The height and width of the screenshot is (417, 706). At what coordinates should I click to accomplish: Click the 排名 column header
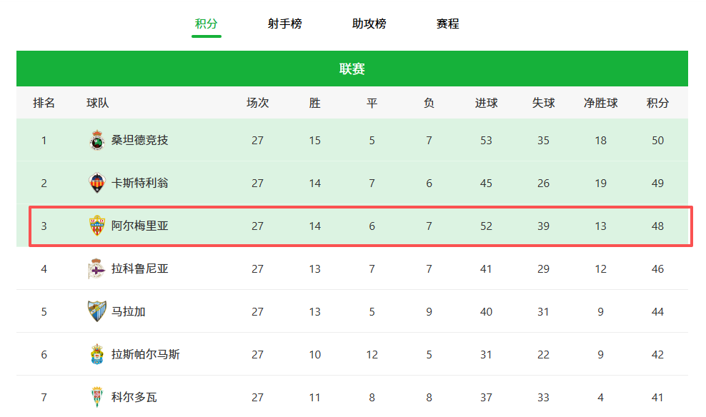[x=44, y=103]
